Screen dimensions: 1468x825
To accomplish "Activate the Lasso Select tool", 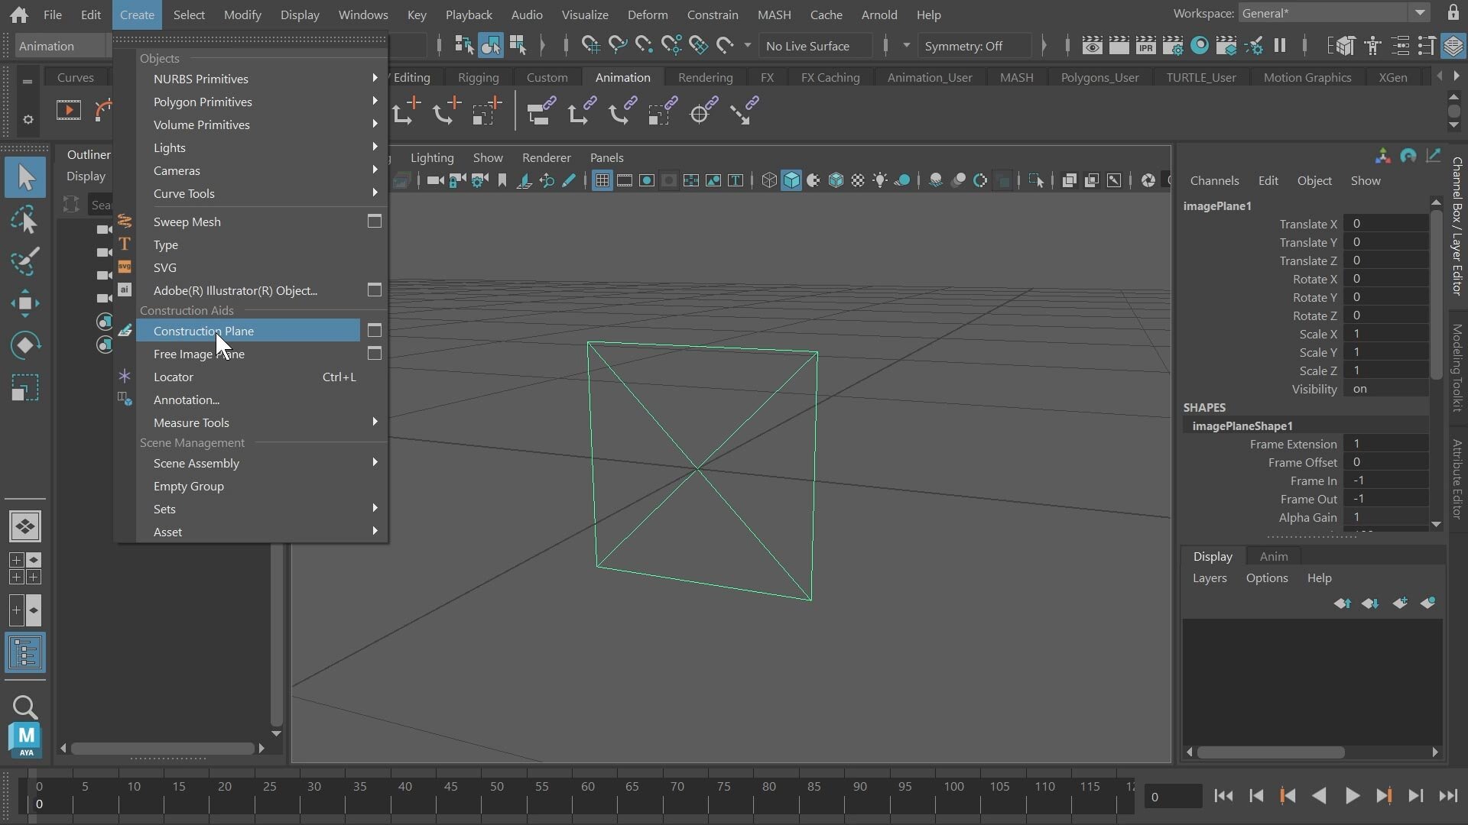I will coord(25,220).
